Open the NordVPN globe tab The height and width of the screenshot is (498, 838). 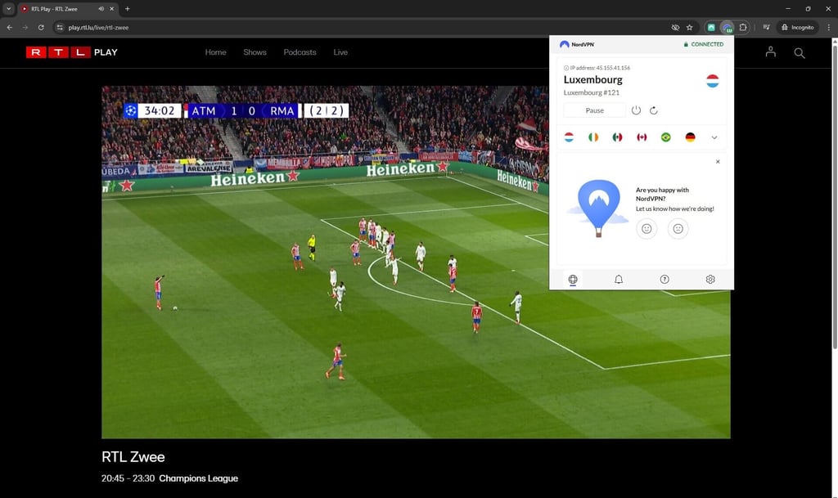[573, 279]
